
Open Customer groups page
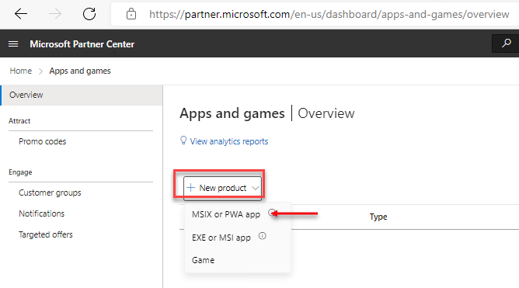[x=50, y=193]
